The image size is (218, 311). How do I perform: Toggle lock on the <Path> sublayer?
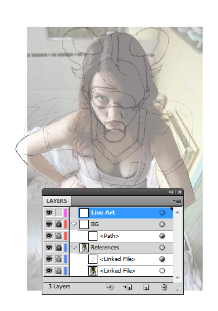pos(59,236)
